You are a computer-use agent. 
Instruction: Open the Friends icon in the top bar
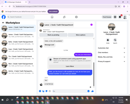(x=64, y=17)
